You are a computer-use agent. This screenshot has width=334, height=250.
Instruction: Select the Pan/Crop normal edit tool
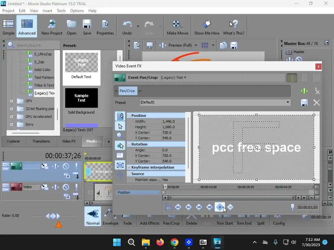[120, 127]
